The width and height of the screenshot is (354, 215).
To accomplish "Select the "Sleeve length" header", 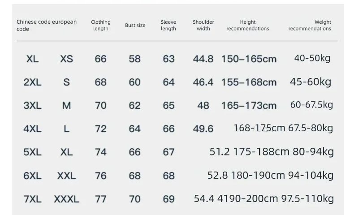I will (x=168, y=26).
